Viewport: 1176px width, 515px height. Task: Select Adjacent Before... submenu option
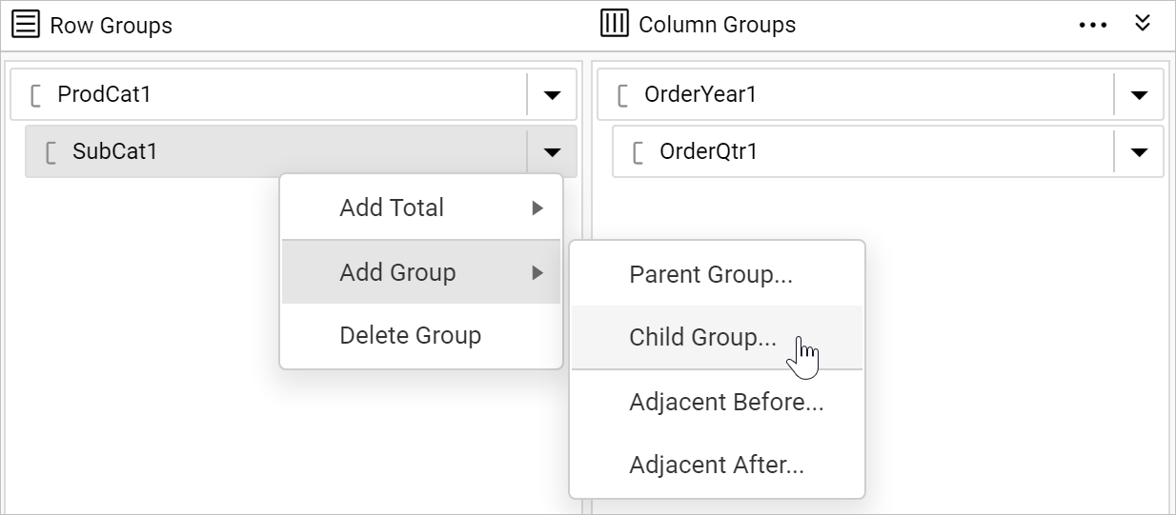[717, 402]
